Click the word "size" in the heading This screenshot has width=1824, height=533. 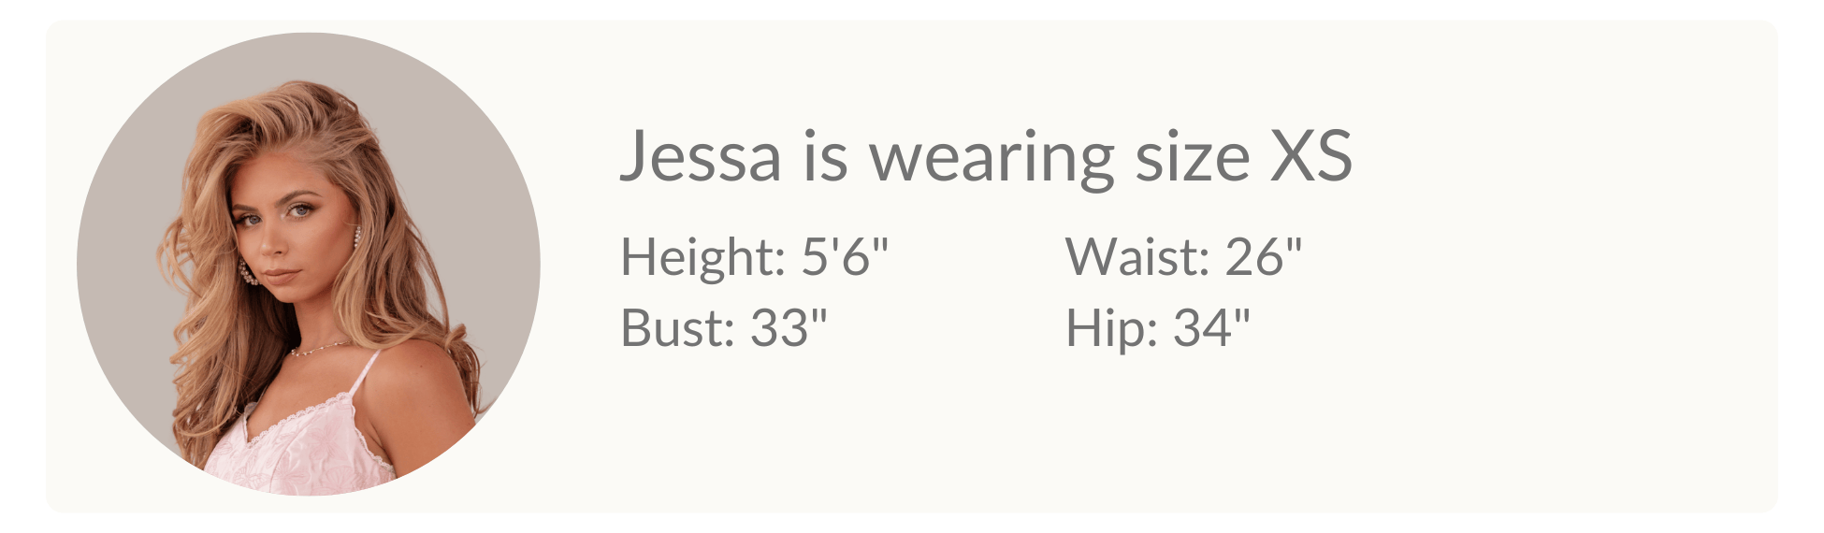1192,156
